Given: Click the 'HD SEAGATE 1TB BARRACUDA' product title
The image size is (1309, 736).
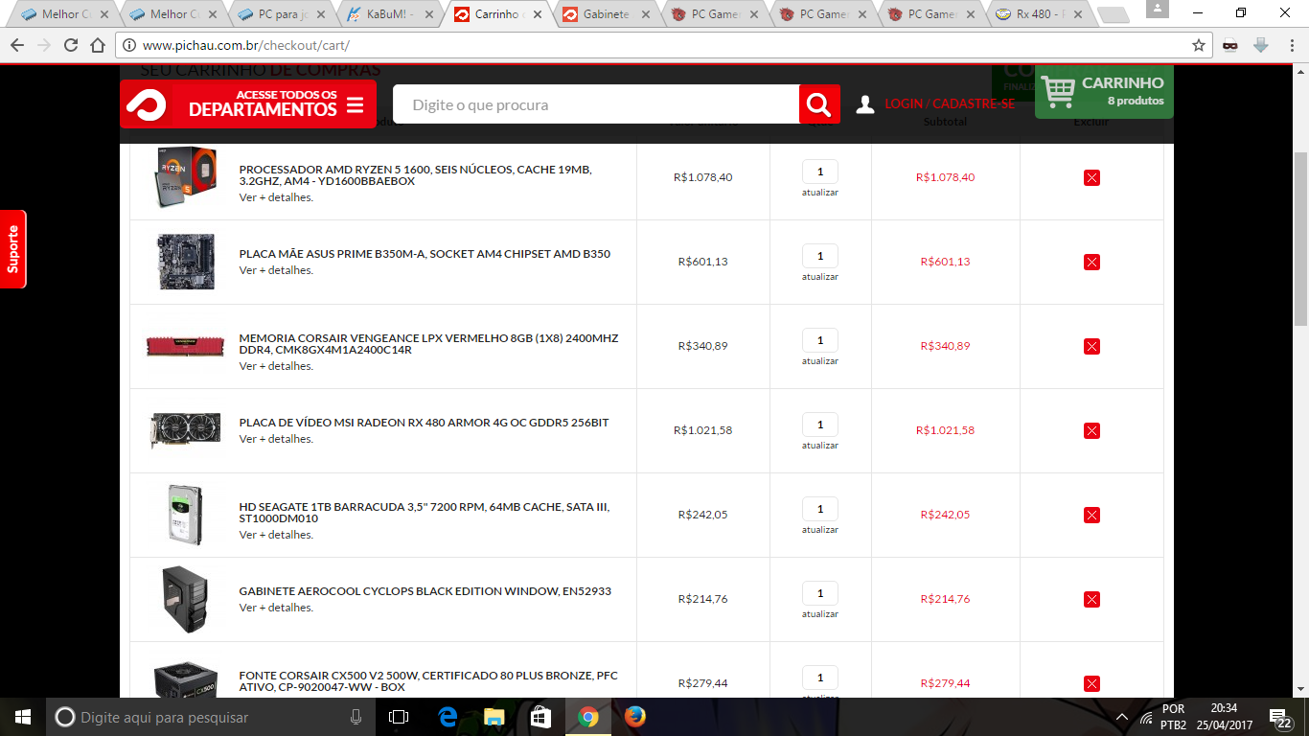Looking at the screenshot, I should (425, 513).
